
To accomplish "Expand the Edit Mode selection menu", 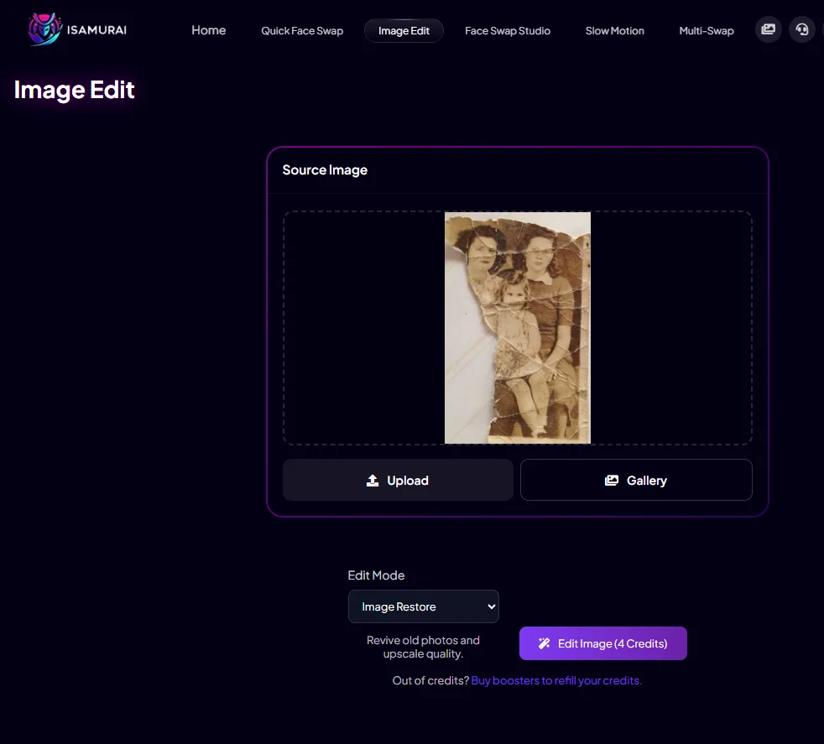I will click(423, 606).
